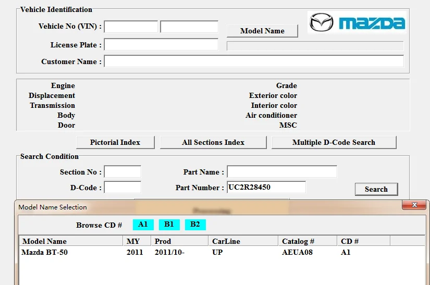Click the second VIN input field
The width and height of the screenshot is (430, 285).
(189, 27)
